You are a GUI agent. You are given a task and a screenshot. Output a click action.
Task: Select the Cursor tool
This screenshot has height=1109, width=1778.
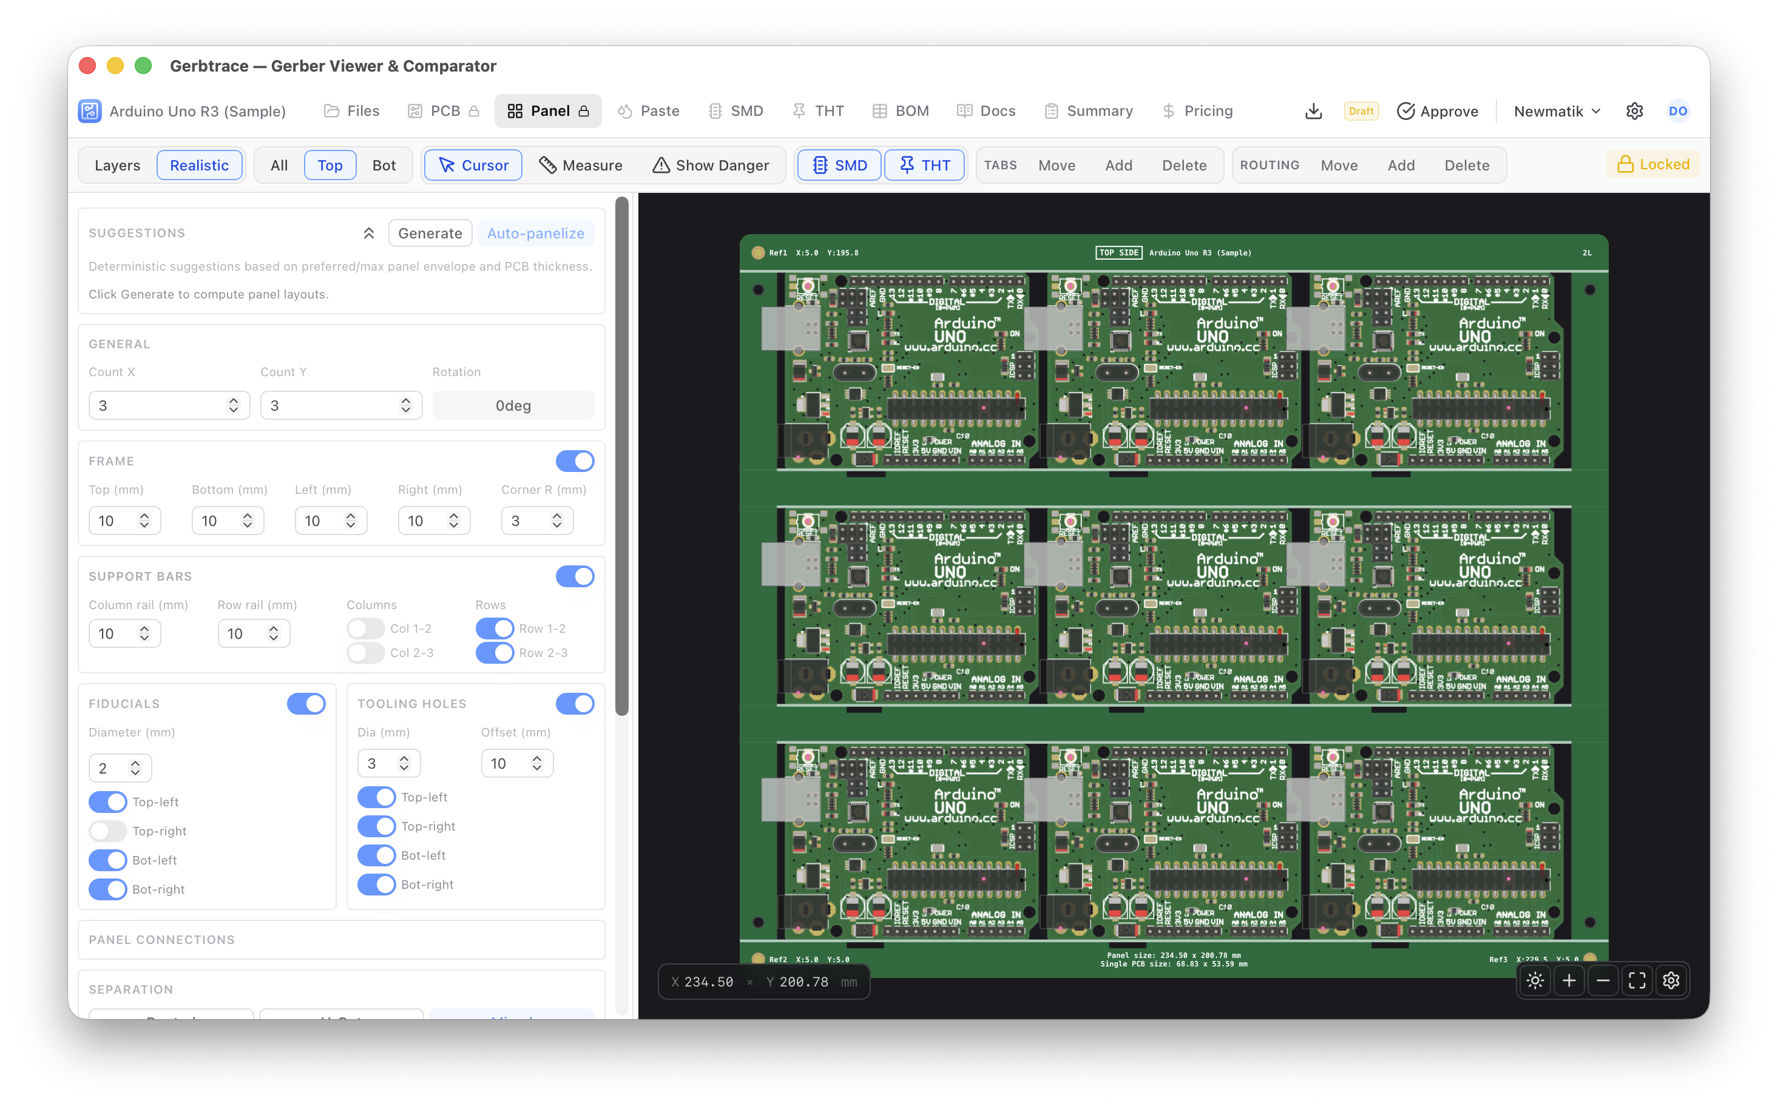473,165
